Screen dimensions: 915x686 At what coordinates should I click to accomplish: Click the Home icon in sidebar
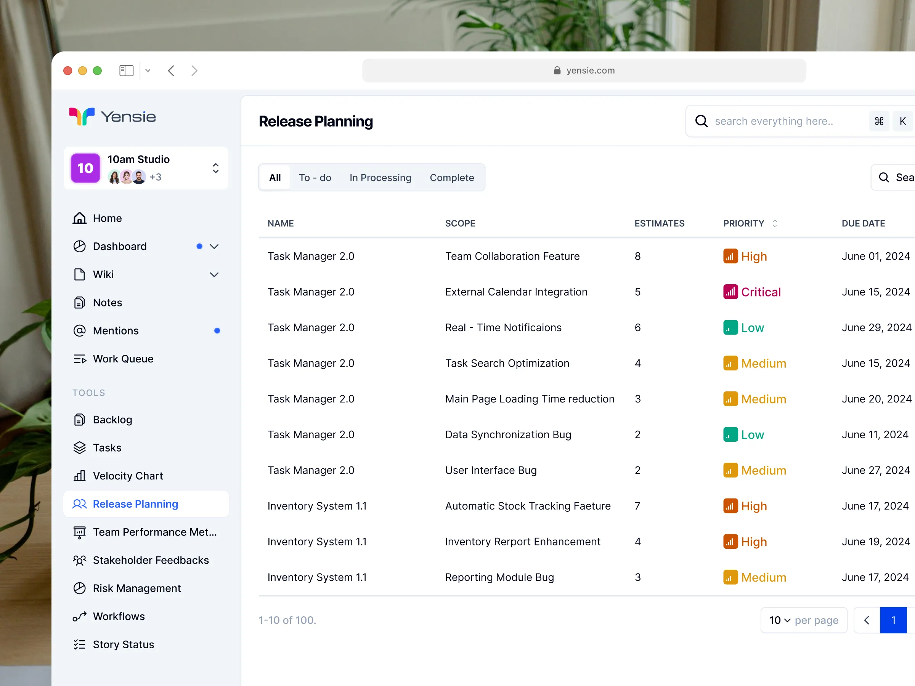[x=79, y=218]
